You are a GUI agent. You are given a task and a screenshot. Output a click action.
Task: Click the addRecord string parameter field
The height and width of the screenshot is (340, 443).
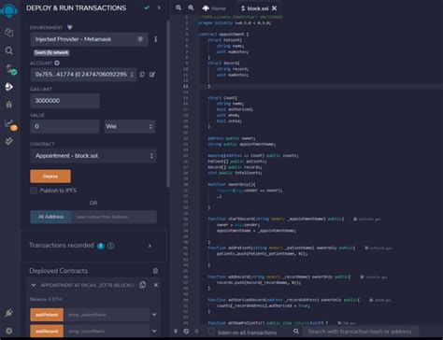[x=107, y=331]
